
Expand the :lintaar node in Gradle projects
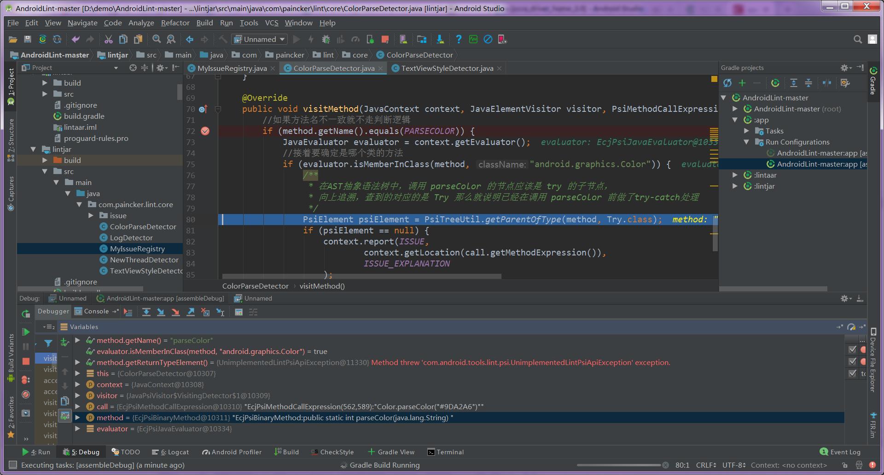point(735,175)
